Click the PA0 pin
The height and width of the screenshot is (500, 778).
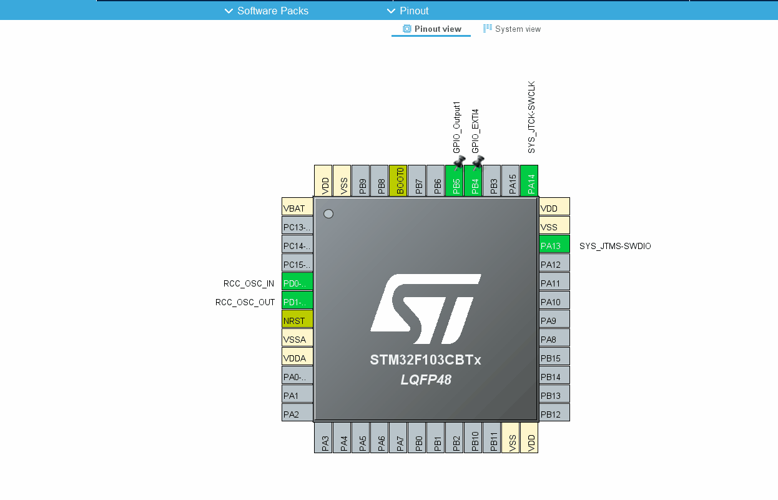297,375
